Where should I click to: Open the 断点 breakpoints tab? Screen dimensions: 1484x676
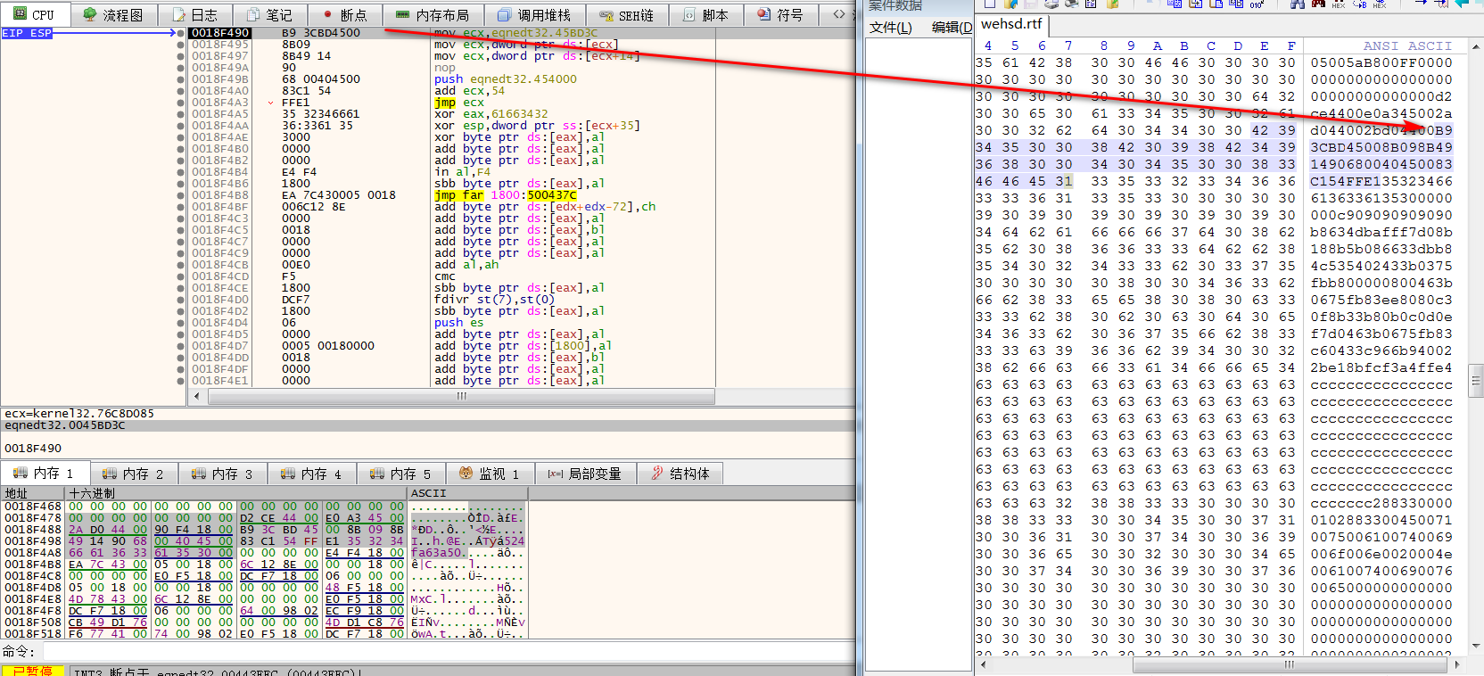(344, 15)
